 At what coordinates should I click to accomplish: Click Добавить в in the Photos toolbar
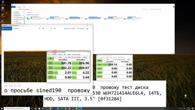[x=16, y=28]
